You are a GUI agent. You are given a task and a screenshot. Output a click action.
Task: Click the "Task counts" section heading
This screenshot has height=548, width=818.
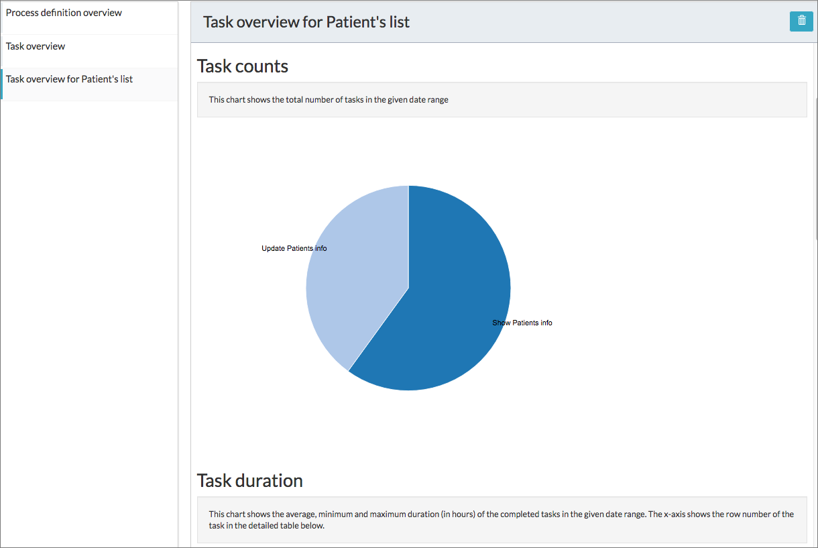coord(242,66)
